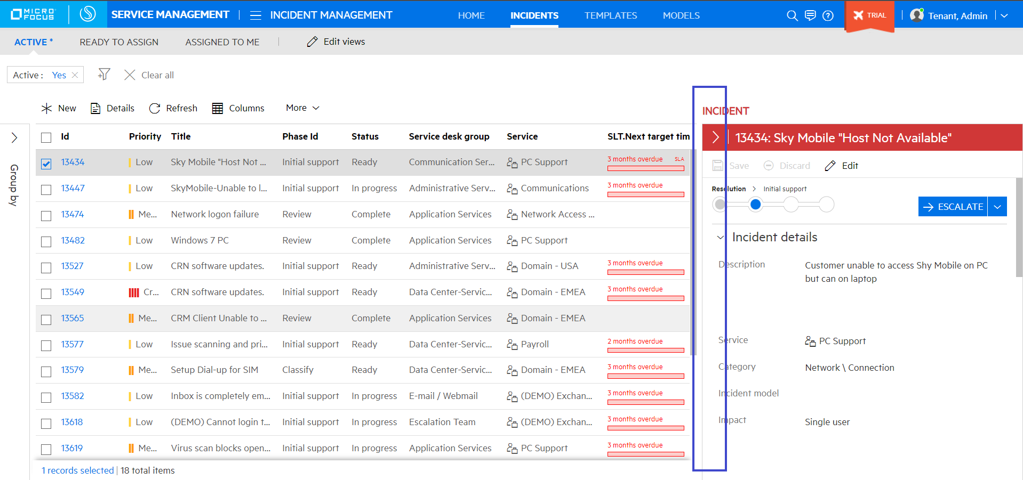Click the search icon in the top navigation

pos(792,15)
